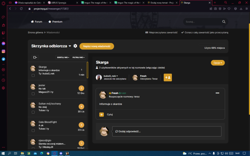The image size is (250, 156).
Task: Tick the checkbox for the Skarga conversation
Action: point(33,75)
